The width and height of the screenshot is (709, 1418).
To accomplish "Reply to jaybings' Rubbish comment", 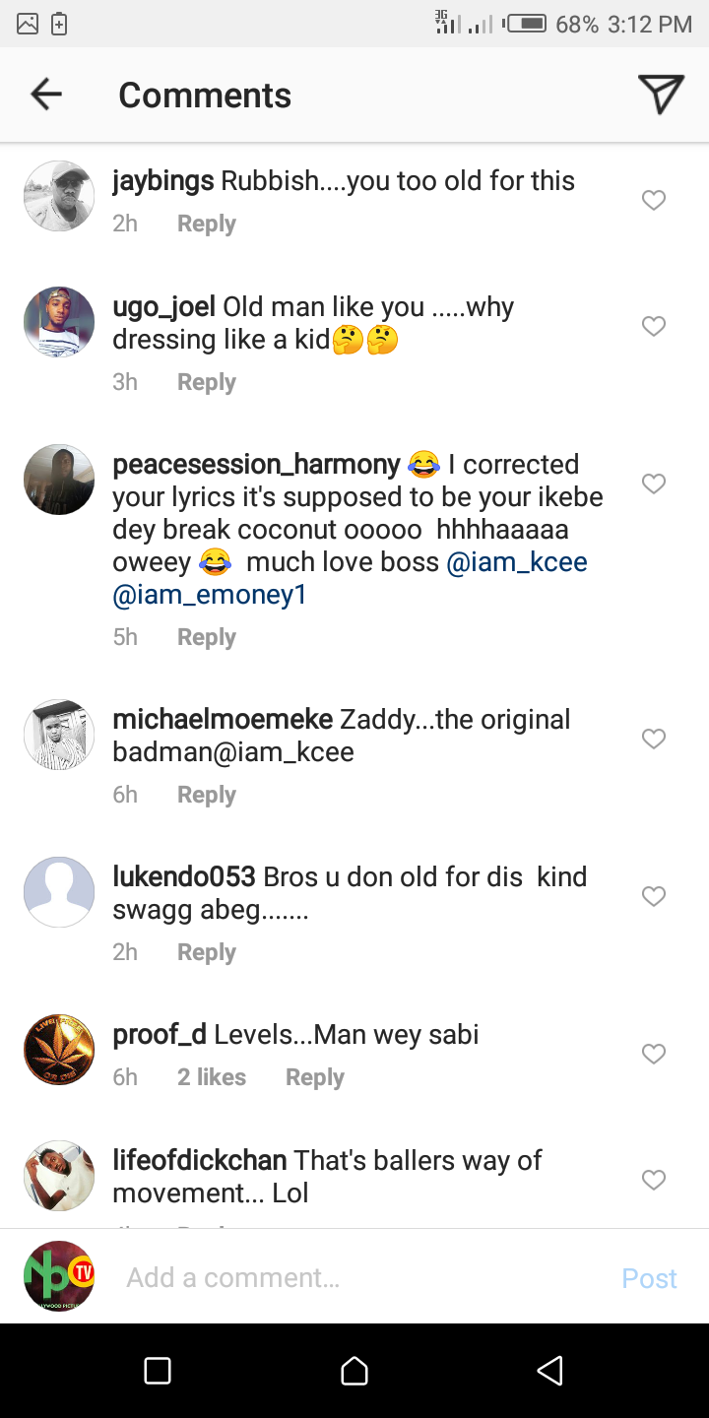I will click(206, 224).
